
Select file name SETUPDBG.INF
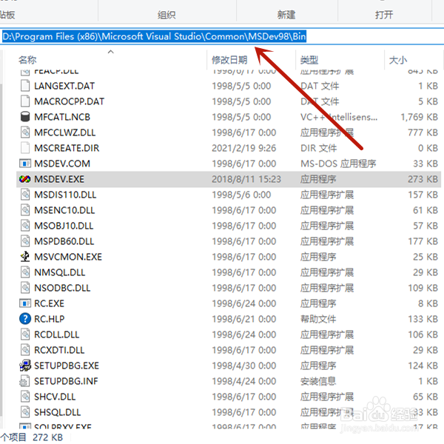pyautogui.click(x=66, y=381)
